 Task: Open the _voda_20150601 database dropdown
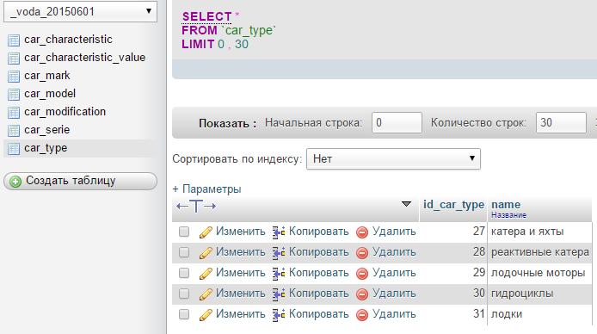[x=80, y=11]
